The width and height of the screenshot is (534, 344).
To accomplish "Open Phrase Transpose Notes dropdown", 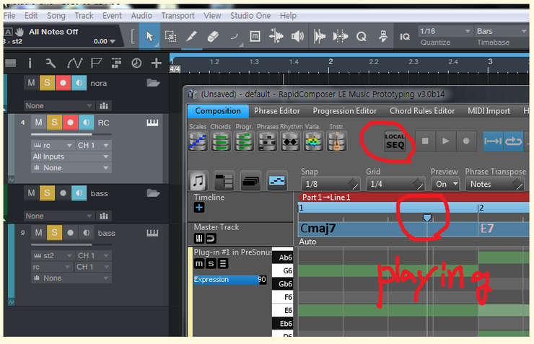I will coord(495,184).
